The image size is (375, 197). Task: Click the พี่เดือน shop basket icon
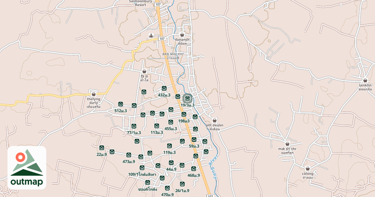(215, 120)
